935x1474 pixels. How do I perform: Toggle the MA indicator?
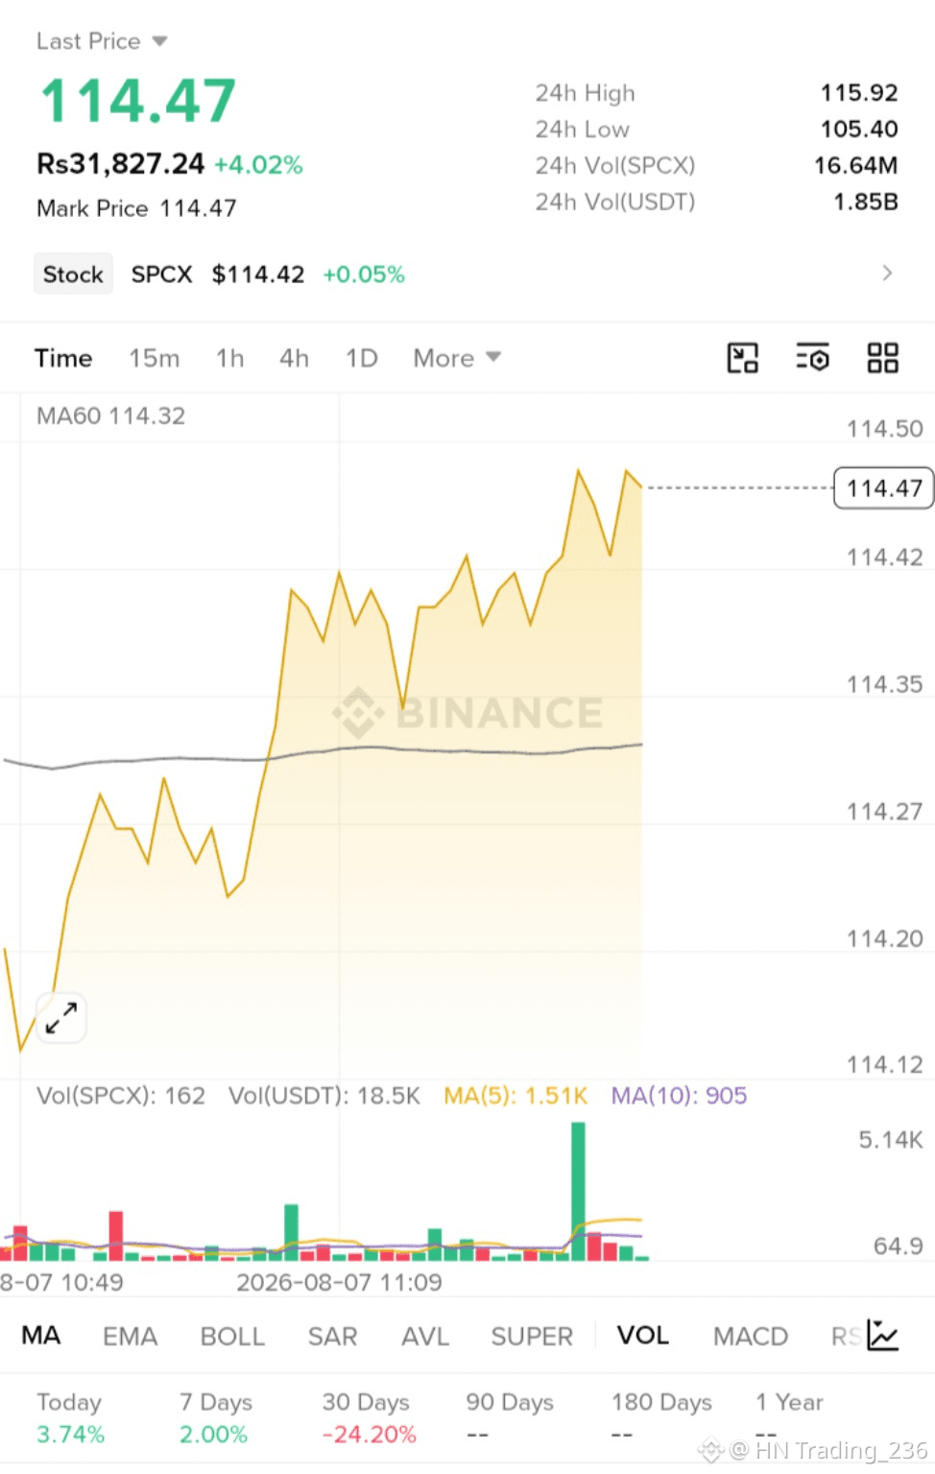(x=41, y=1335)
